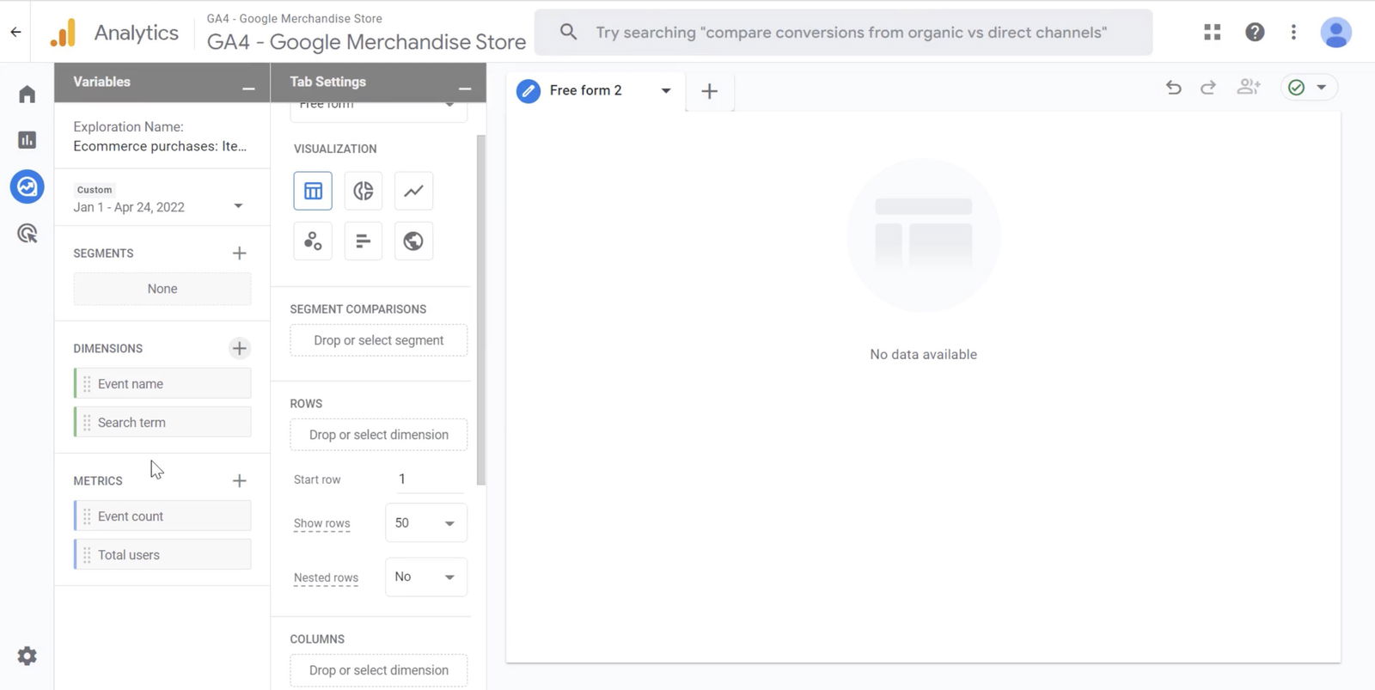Select the table visualization icon
The image size is (1375, 690).
pyautogui.click(x=313, y=191)
